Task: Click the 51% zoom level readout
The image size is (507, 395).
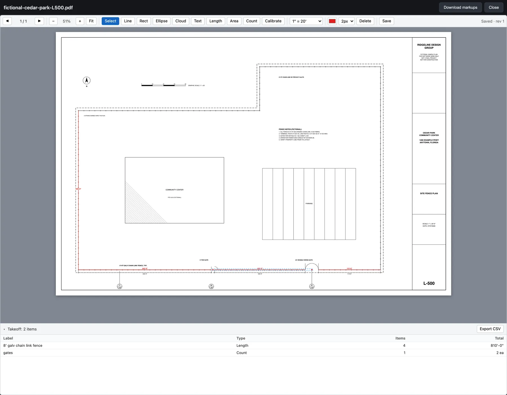Action: 67,21
